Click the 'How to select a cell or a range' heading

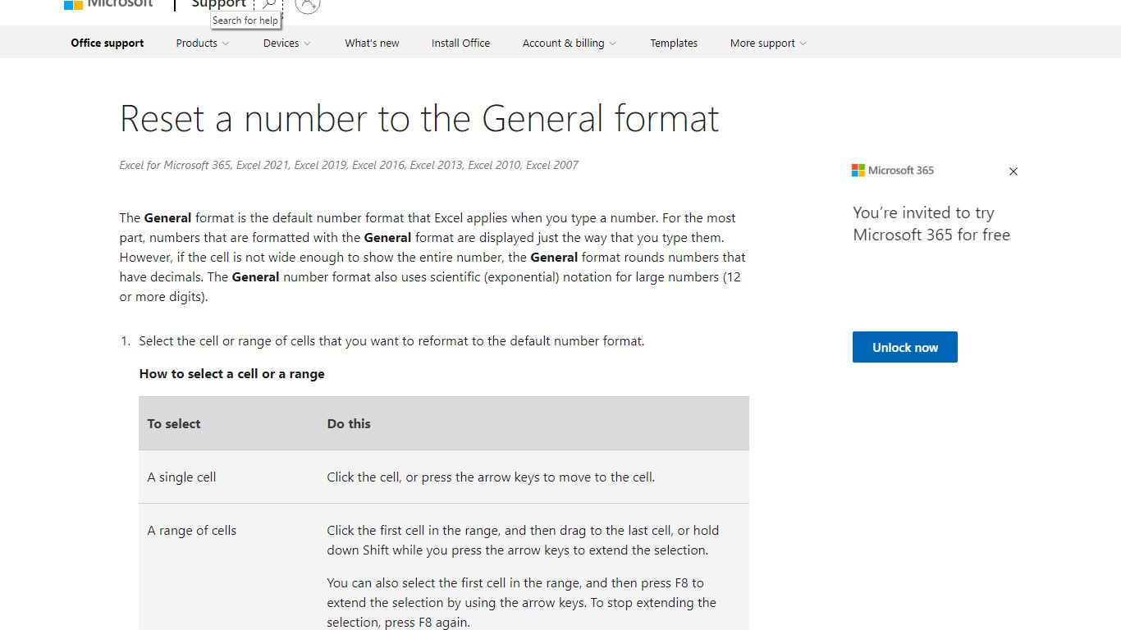[232, 374]
